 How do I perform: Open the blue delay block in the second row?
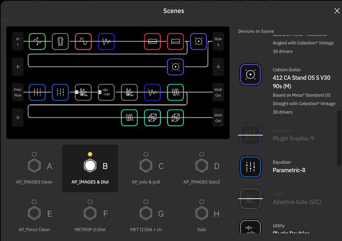pos(152,92)
